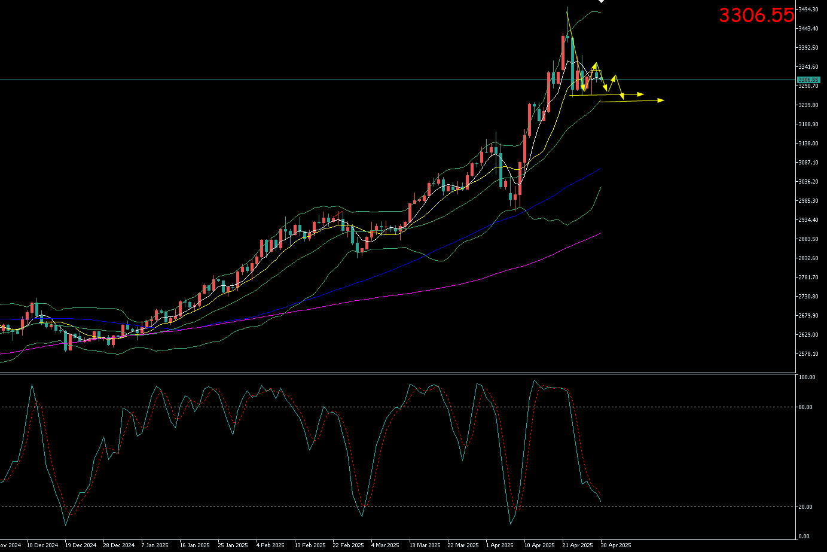The width and height of the screenshot is (827, 552).
Task: Click the large red 3306.55 price label
Action: 756,16
